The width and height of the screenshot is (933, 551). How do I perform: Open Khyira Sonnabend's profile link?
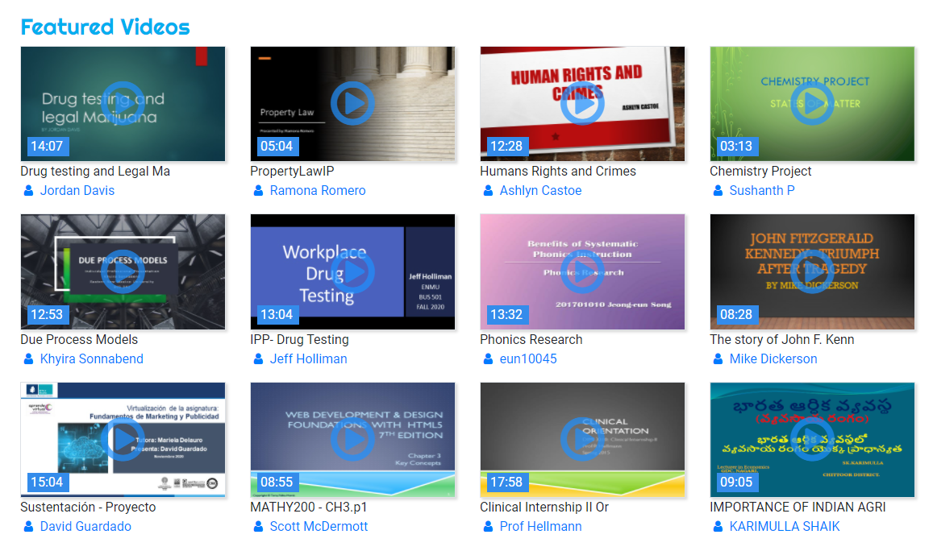[x=92, y=359]
